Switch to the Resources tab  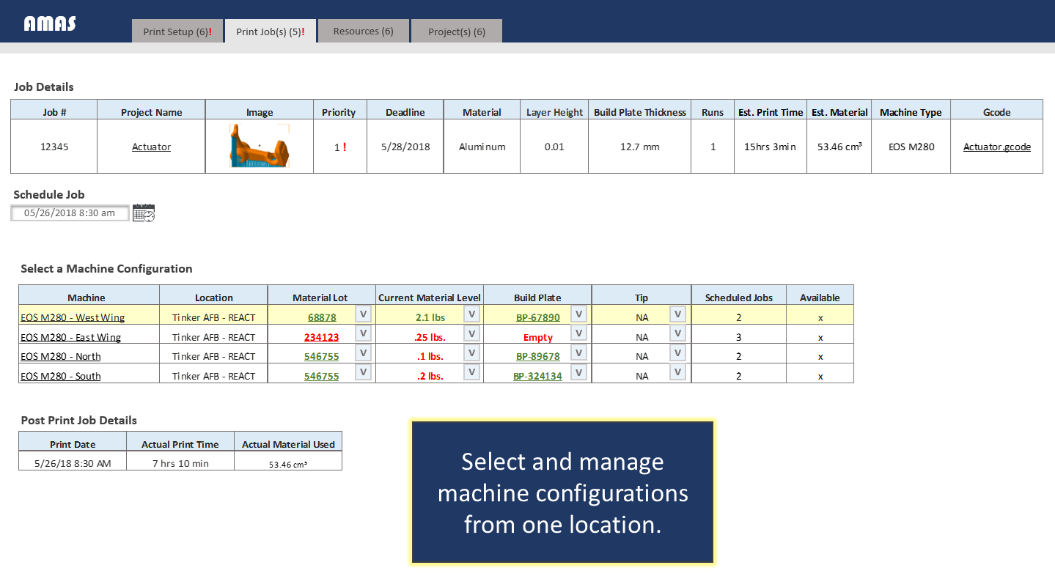click(363, 32)
